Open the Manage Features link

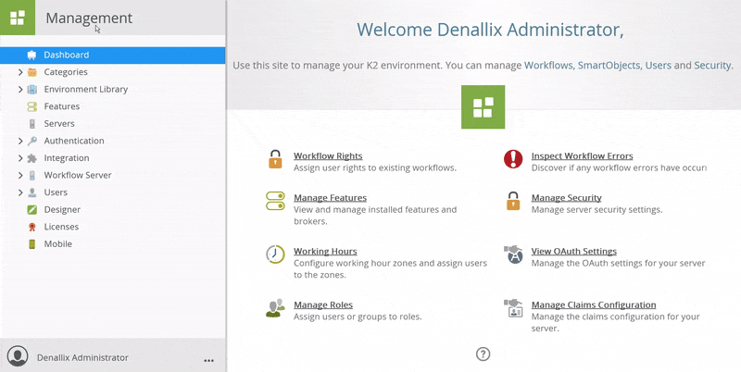tap(330, 198)
